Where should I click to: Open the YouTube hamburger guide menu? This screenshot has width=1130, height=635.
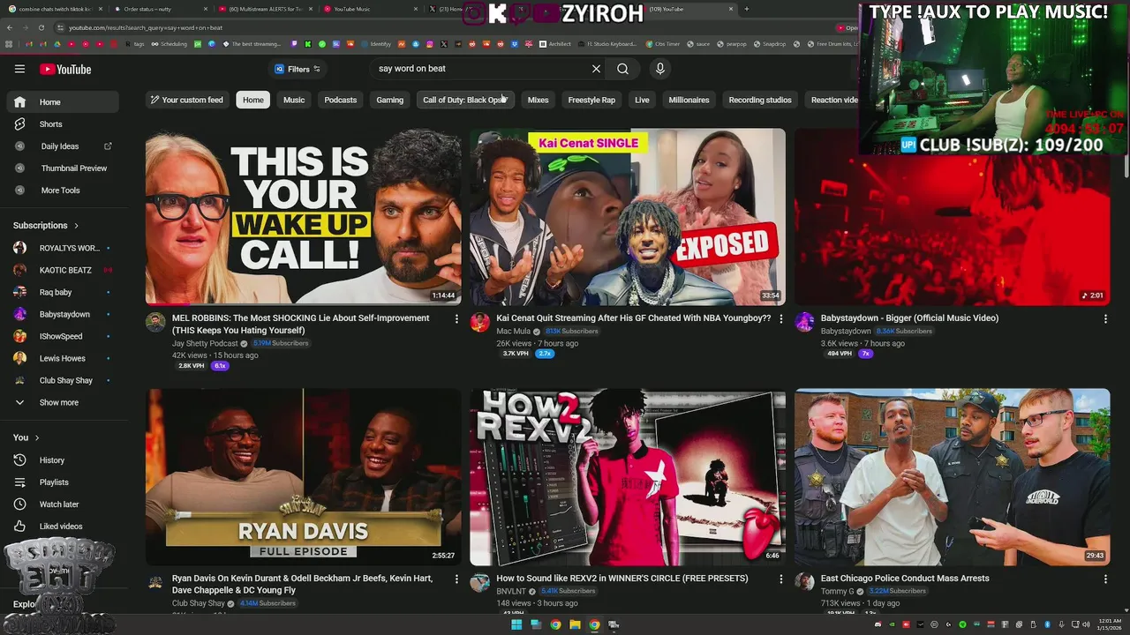click(x=19, y=69)
